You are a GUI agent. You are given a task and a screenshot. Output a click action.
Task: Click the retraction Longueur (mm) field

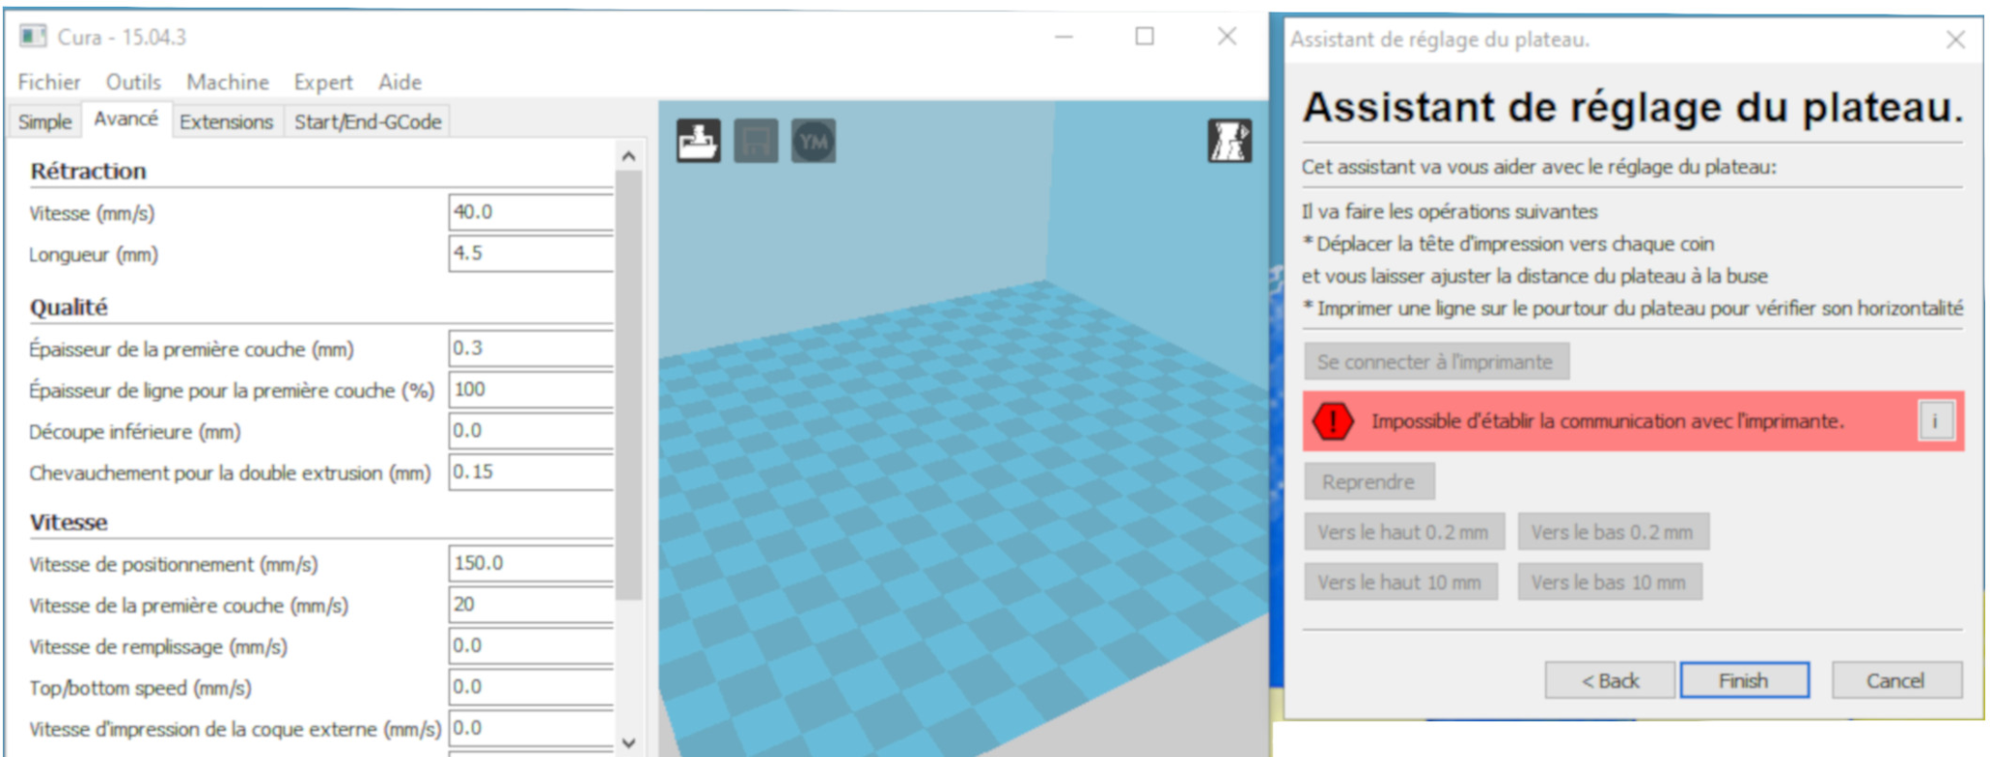531,253
